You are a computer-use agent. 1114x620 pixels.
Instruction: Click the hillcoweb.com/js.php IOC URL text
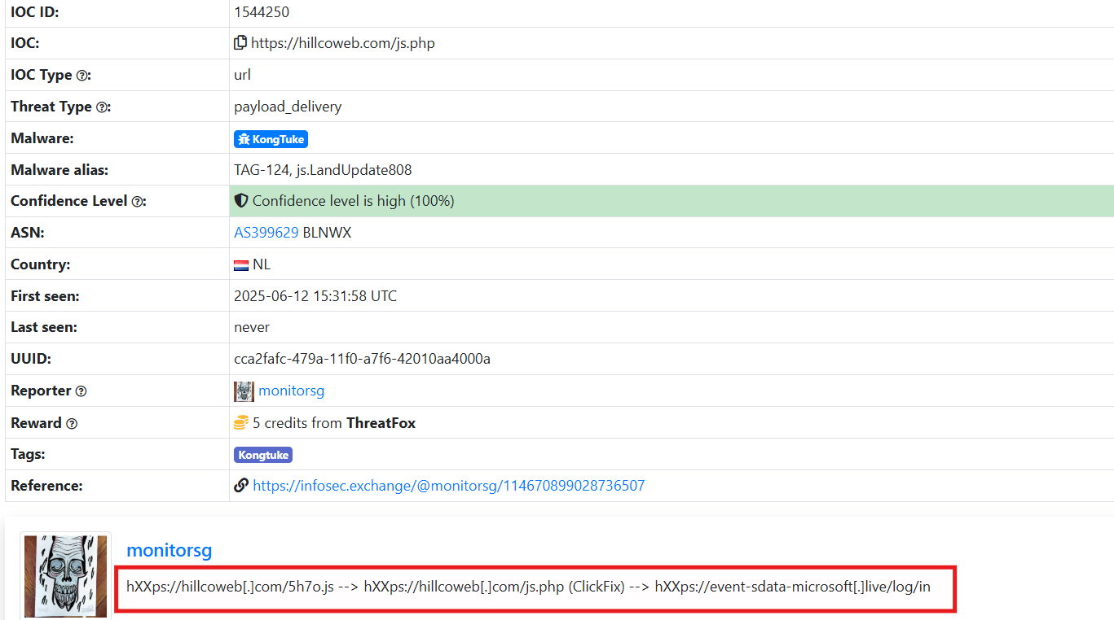pyautogui.click(x=342, y=43)
